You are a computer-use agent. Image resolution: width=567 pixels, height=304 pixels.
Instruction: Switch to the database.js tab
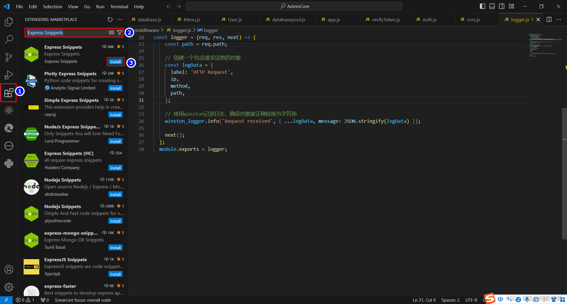pyautogui.click(x=150, y=19)
